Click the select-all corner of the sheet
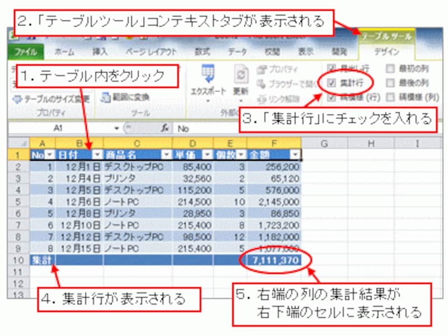 [x=18, y=143]
